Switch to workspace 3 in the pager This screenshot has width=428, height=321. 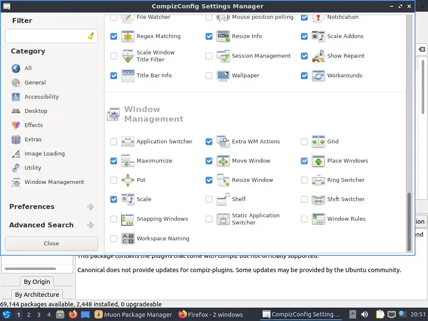coord(39,315)
